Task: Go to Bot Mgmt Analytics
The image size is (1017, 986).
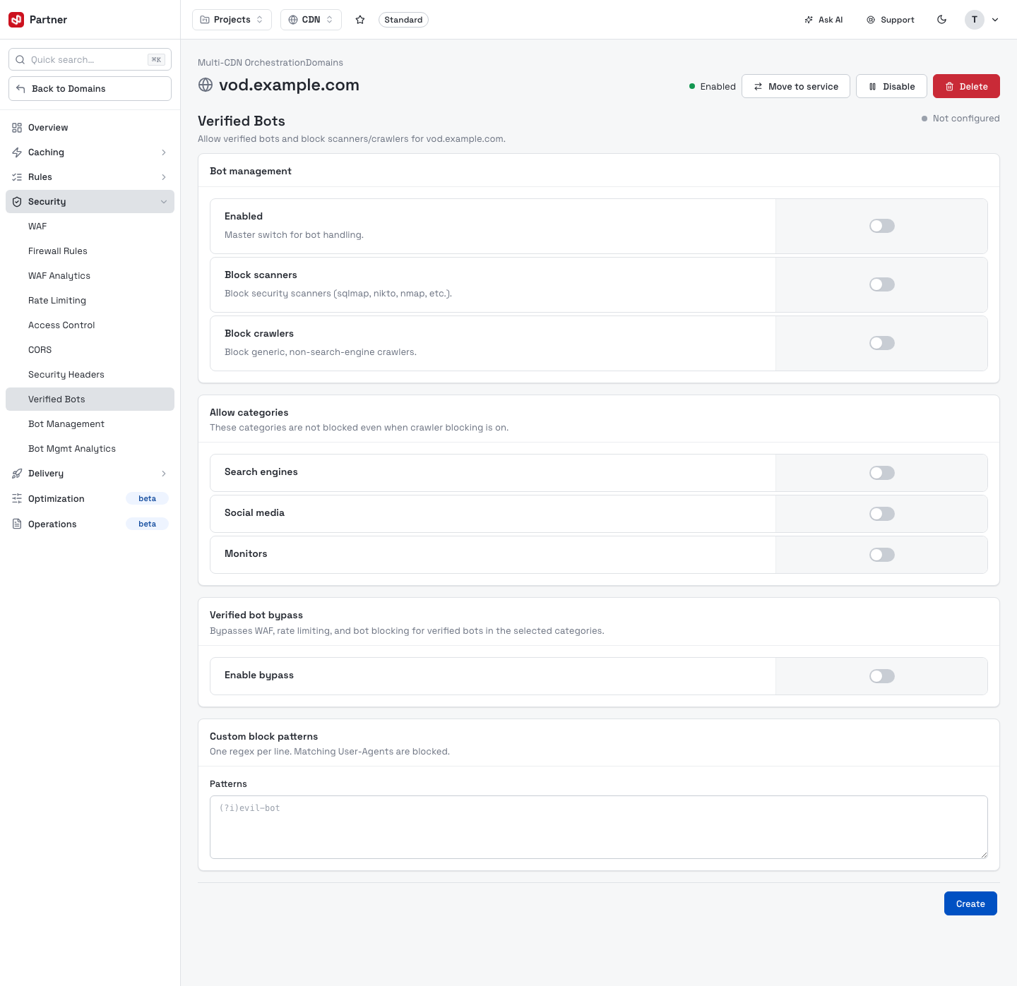Action: 72,449
